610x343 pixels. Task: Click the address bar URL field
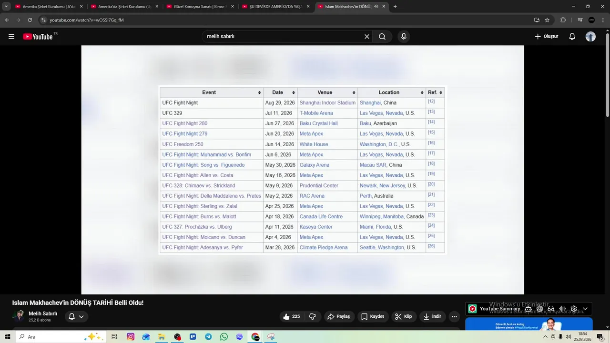coord(286,20)
